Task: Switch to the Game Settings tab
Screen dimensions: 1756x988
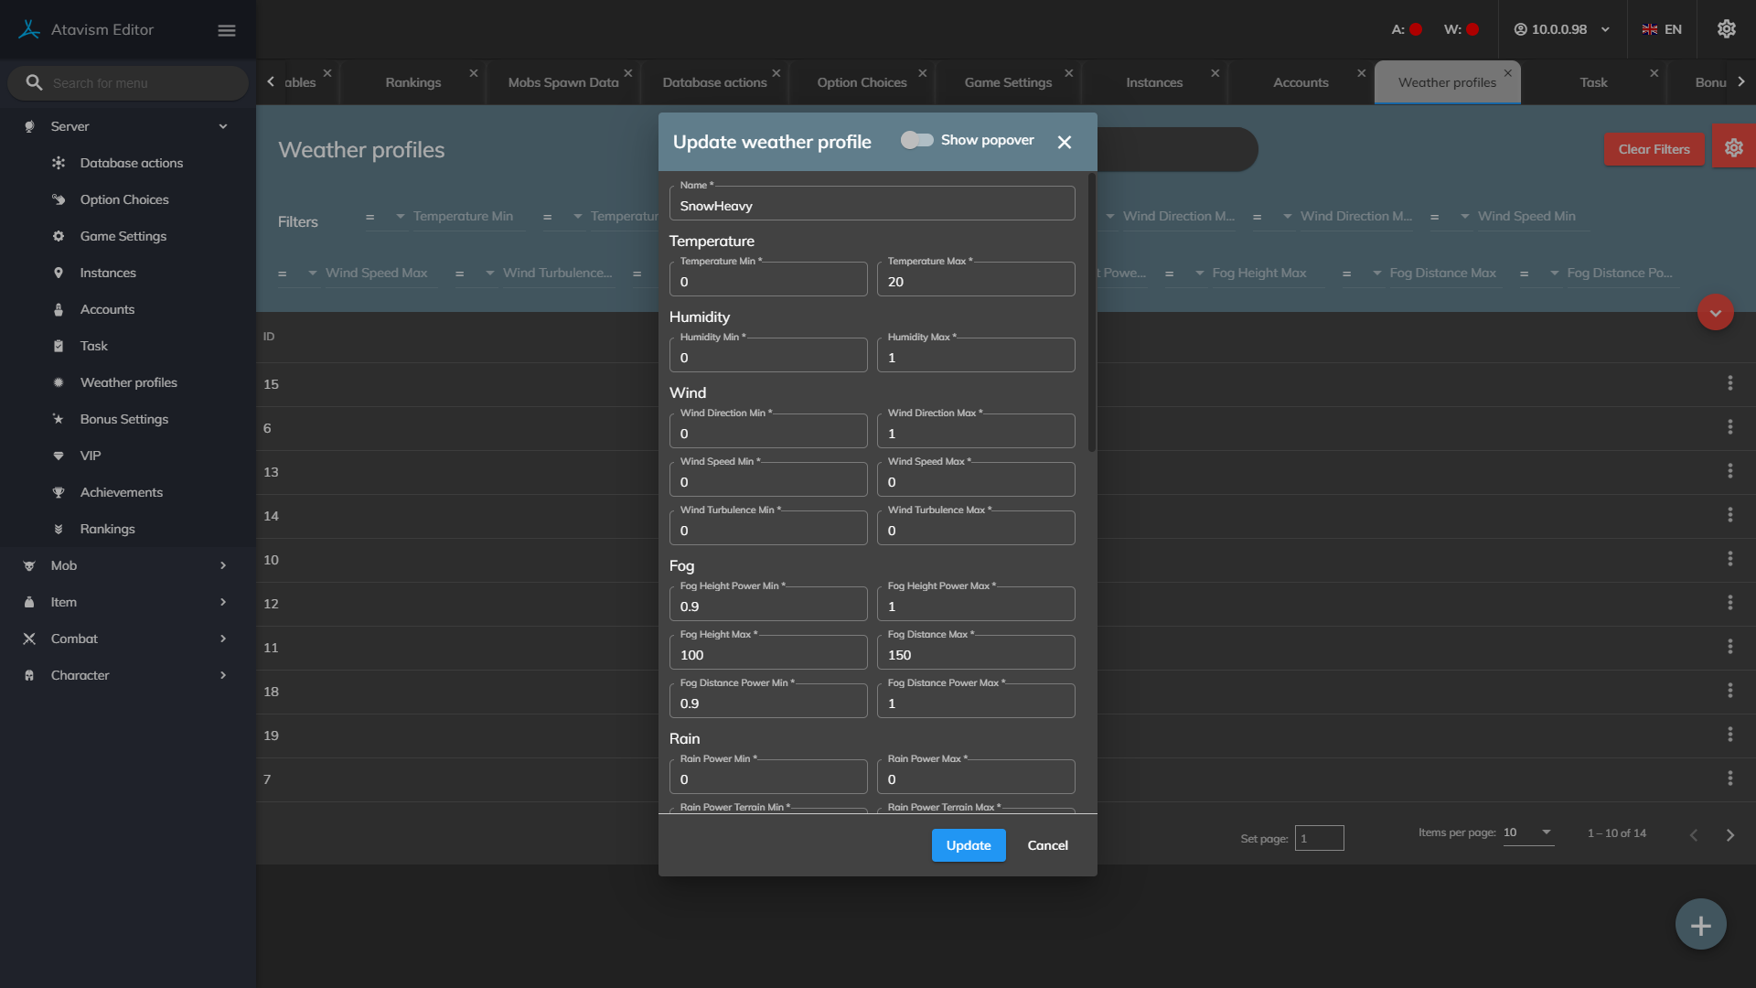Action: pyautogui.click(x=1008, y=82)
